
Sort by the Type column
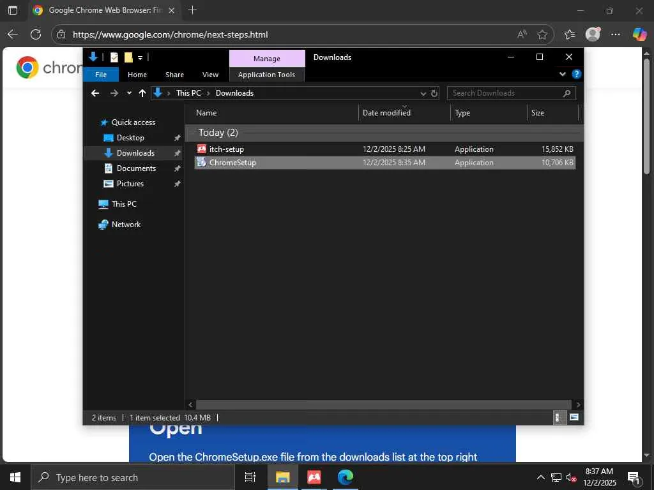(489, 113)
